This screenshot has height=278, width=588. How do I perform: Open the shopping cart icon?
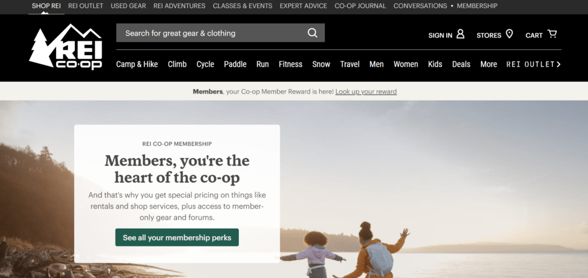(552, 34)
